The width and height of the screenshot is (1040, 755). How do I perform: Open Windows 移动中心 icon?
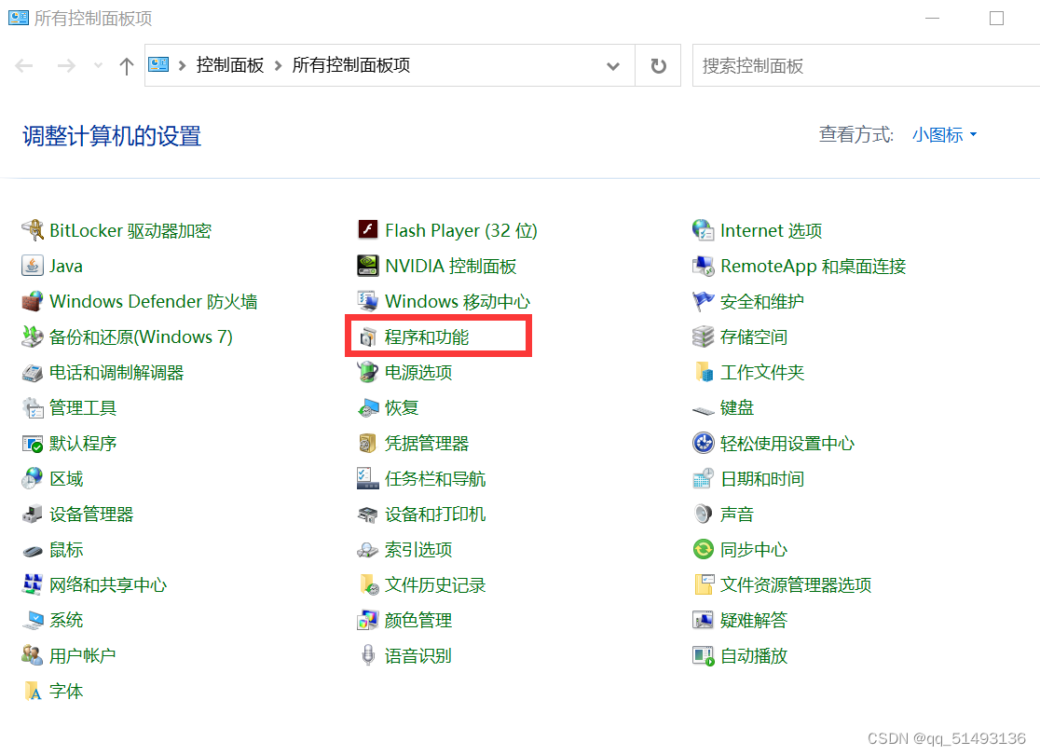click(x=368, y=301)
